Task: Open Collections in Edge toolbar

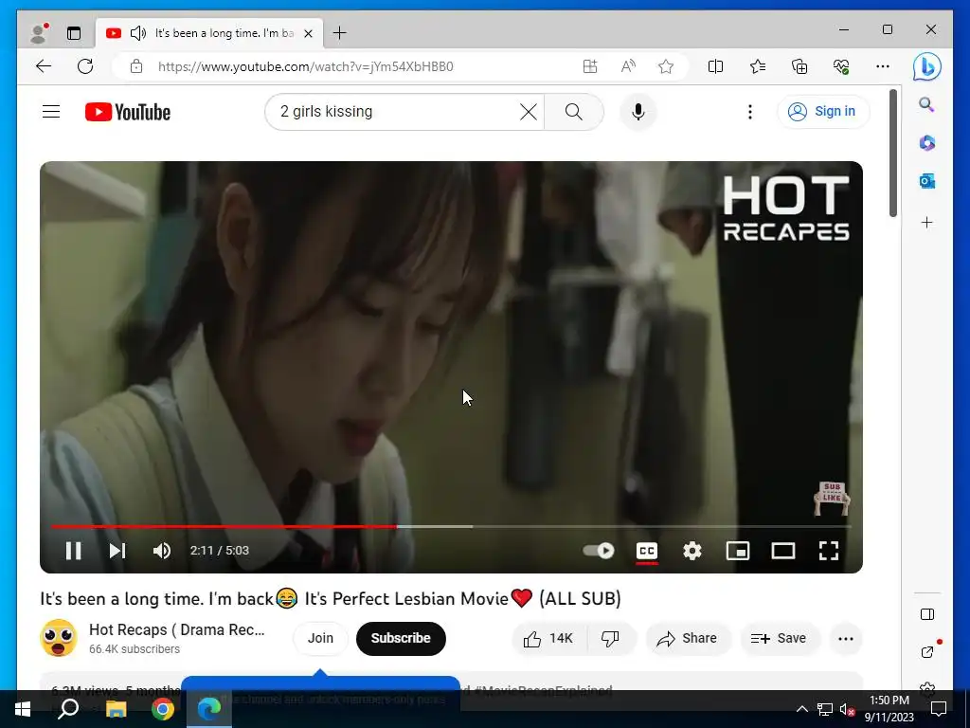Action: pyautogui.click(x=799, y=66)
